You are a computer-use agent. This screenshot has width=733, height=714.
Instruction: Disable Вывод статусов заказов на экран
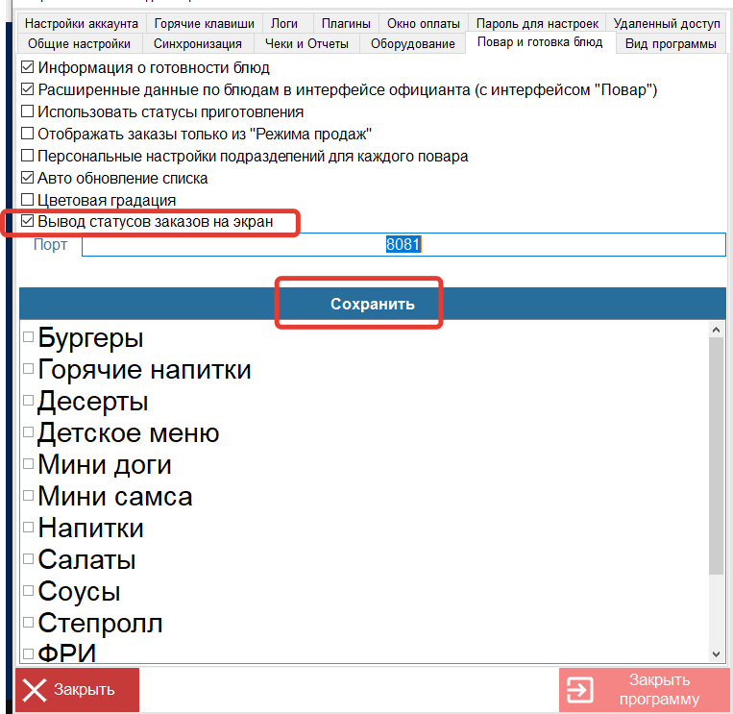pos(28,222)
